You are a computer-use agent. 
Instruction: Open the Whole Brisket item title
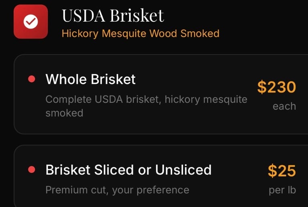click(x=91, y=79)
